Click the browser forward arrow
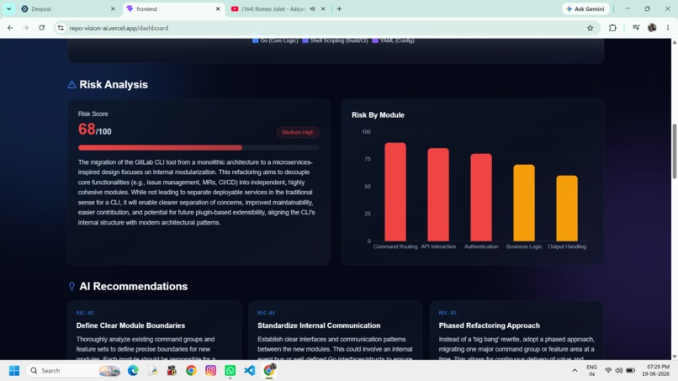 point(25,28)
